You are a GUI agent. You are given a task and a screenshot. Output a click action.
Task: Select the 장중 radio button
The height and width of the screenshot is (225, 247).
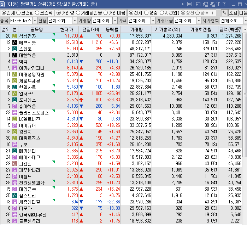[146, 13]
